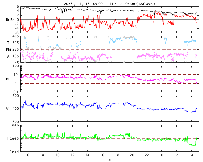Click the '20' hour tick on the time axis

coord(132,155)
